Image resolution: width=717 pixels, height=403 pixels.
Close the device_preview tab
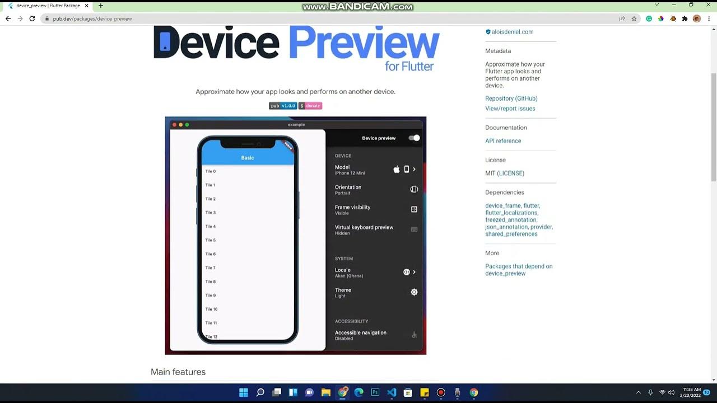tap(87, 6)
